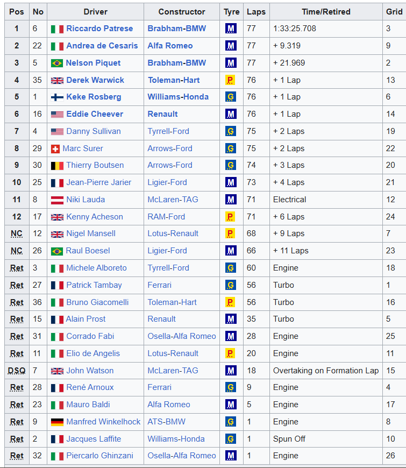Follow the Michele Alboreto link

pyautogui.click(x=96, y=268)
